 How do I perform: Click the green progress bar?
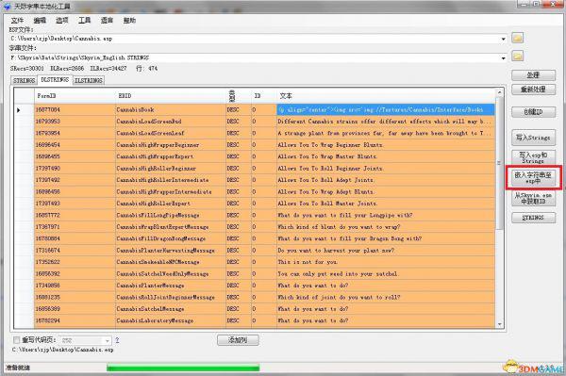(183, 368)
